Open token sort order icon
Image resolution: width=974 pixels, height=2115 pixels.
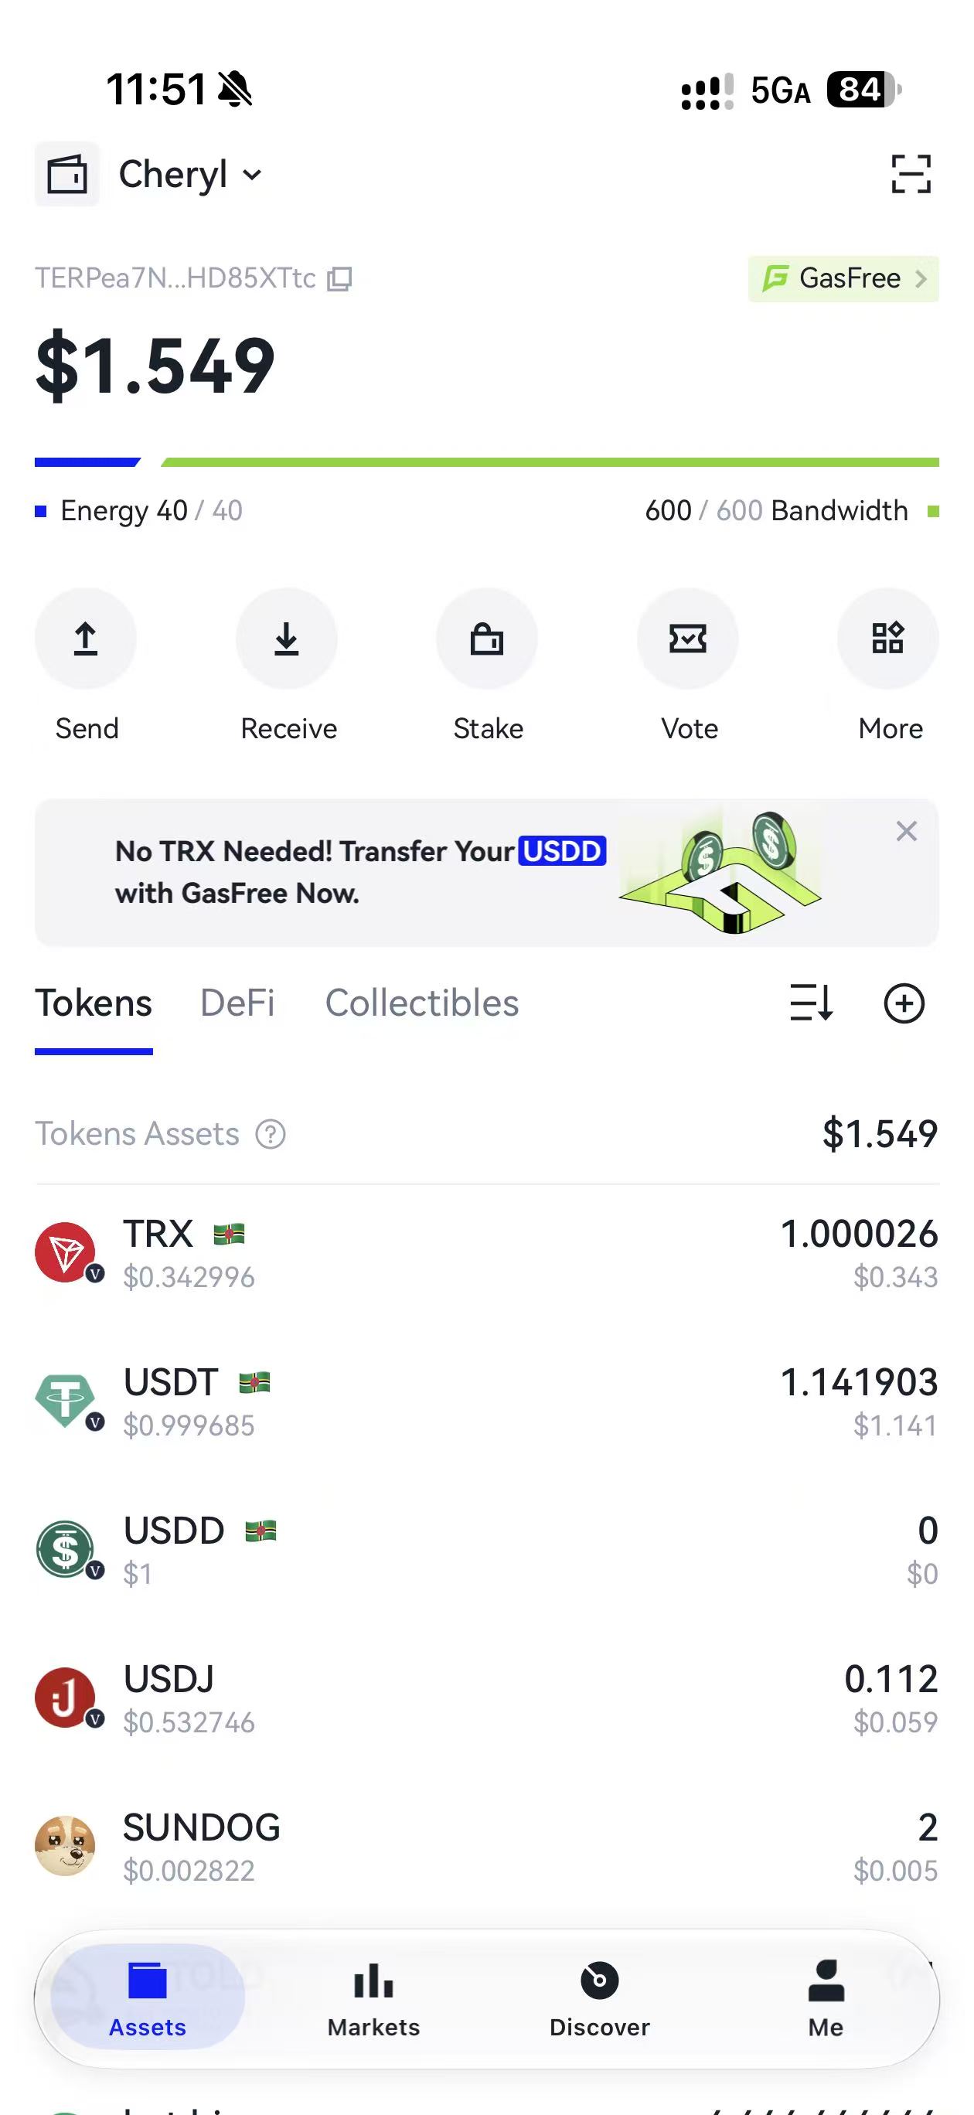coord(812,1003)
